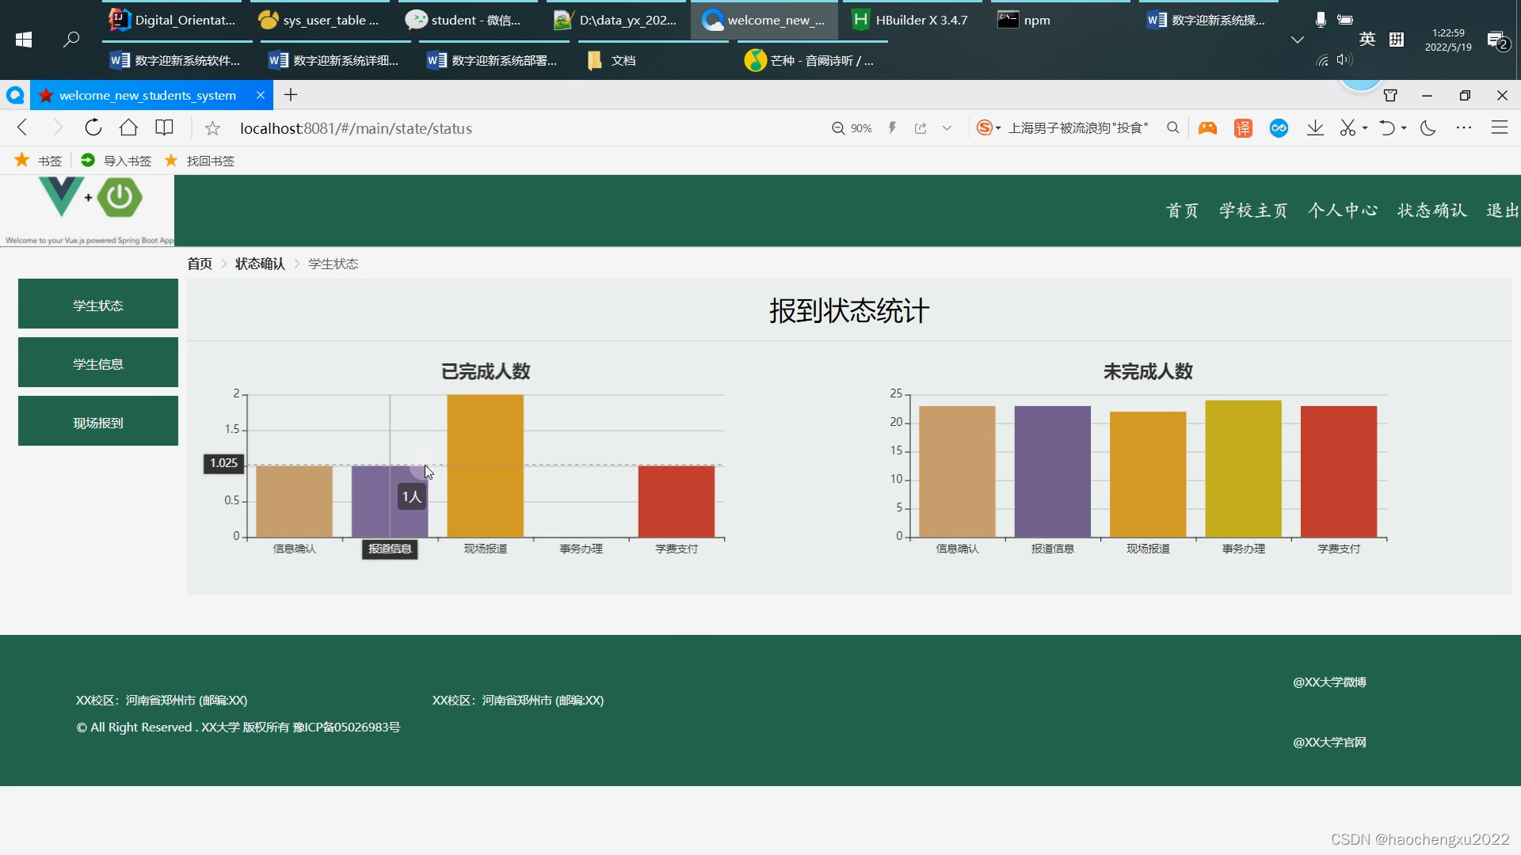Toggle night mode moon icon
The width and height of the screenshot is (1521, 855).
1428,128
